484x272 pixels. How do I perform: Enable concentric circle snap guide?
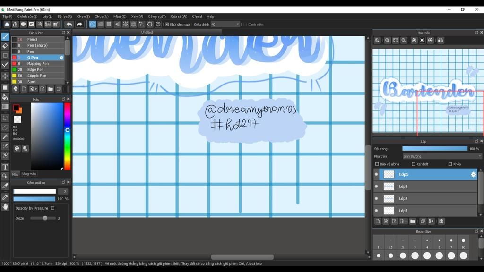(x=133, y=25)
